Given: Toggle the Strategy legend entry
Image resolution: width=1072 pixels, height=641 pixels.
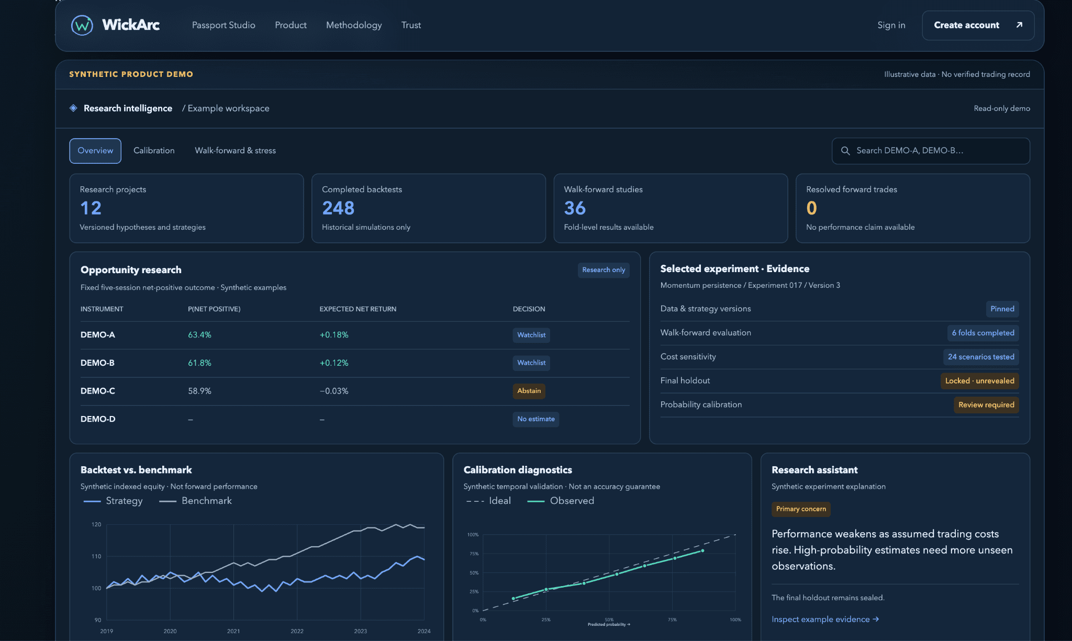Looking at the screenshot, I should coord(113,501).
